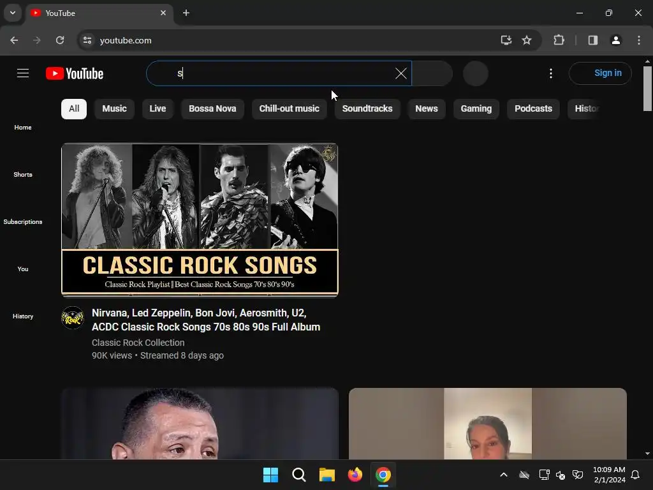Select the Podcasts filter chip

click(533, 108)
